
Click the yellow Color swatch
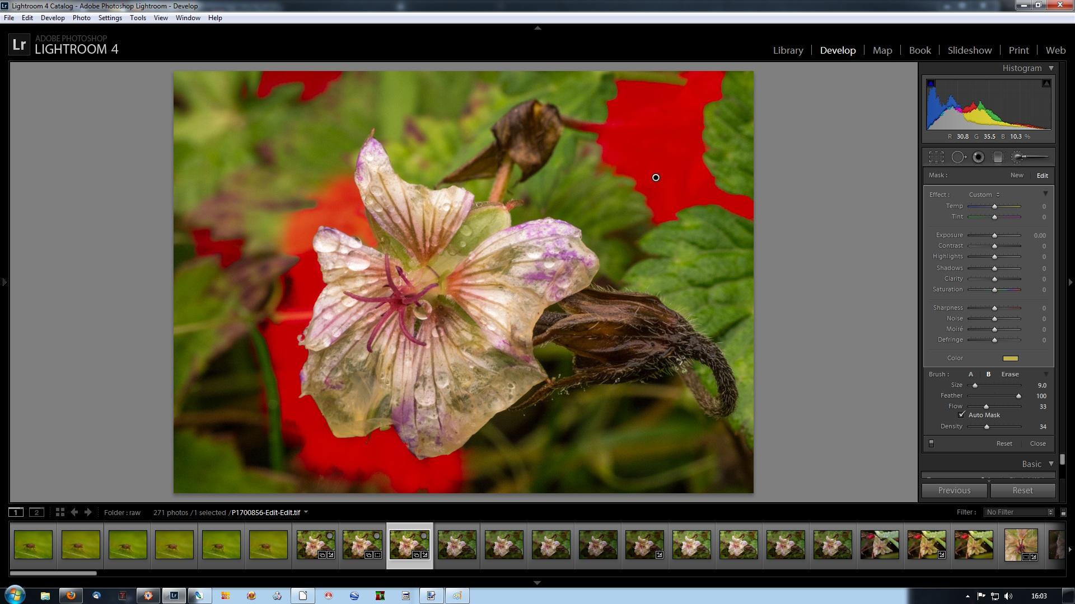(x=1010, y=358)
